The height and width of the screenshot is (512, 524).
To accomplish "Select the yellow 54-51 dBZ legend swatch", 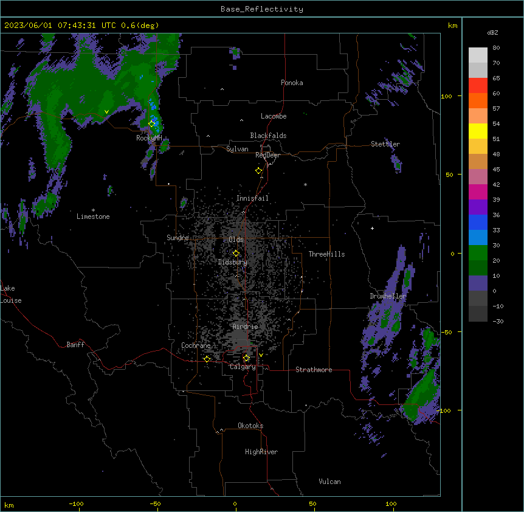I will (478, 131).
